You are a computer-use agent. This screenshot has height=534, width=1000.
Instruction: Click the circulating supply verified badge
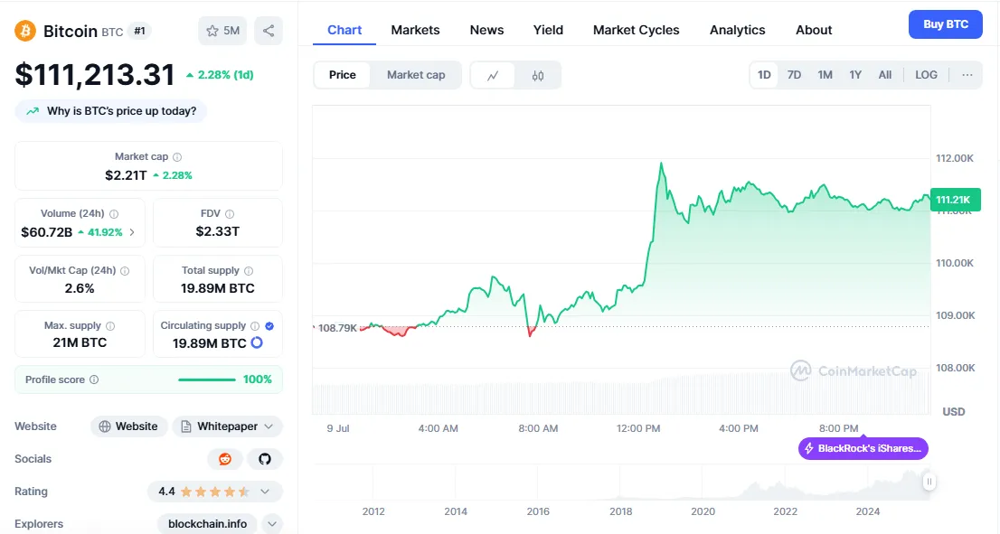pos(269,325)
